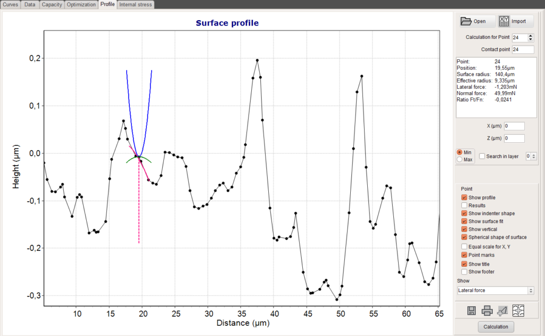This screenshot has height=336, width=545.
Task: Open the Optimization tab
Action: coord(81,5)
